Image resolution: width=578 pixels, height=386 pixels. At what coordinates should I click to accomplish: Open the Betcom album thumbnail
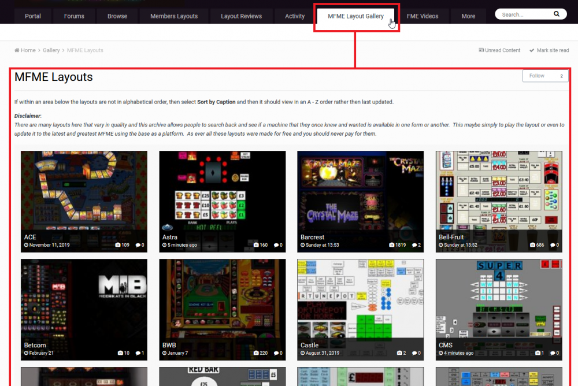coord(84,310)
